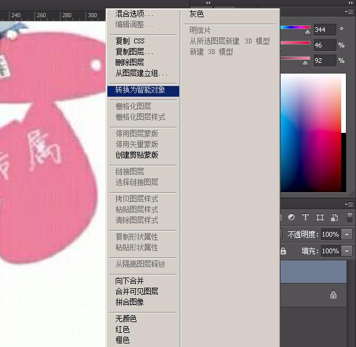Click 复制 CSS menu entry
Screen dimensions: 356x347
[x=129, y=41]
